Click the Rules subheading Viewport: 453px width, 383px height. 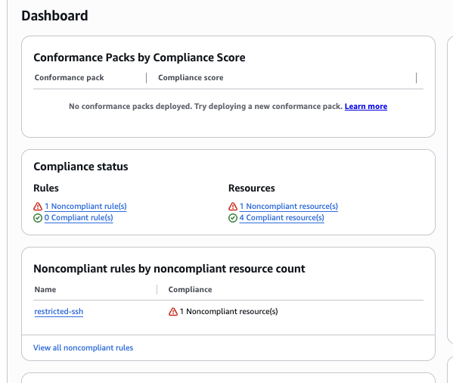pyautogui.click(x=46, y=188)
